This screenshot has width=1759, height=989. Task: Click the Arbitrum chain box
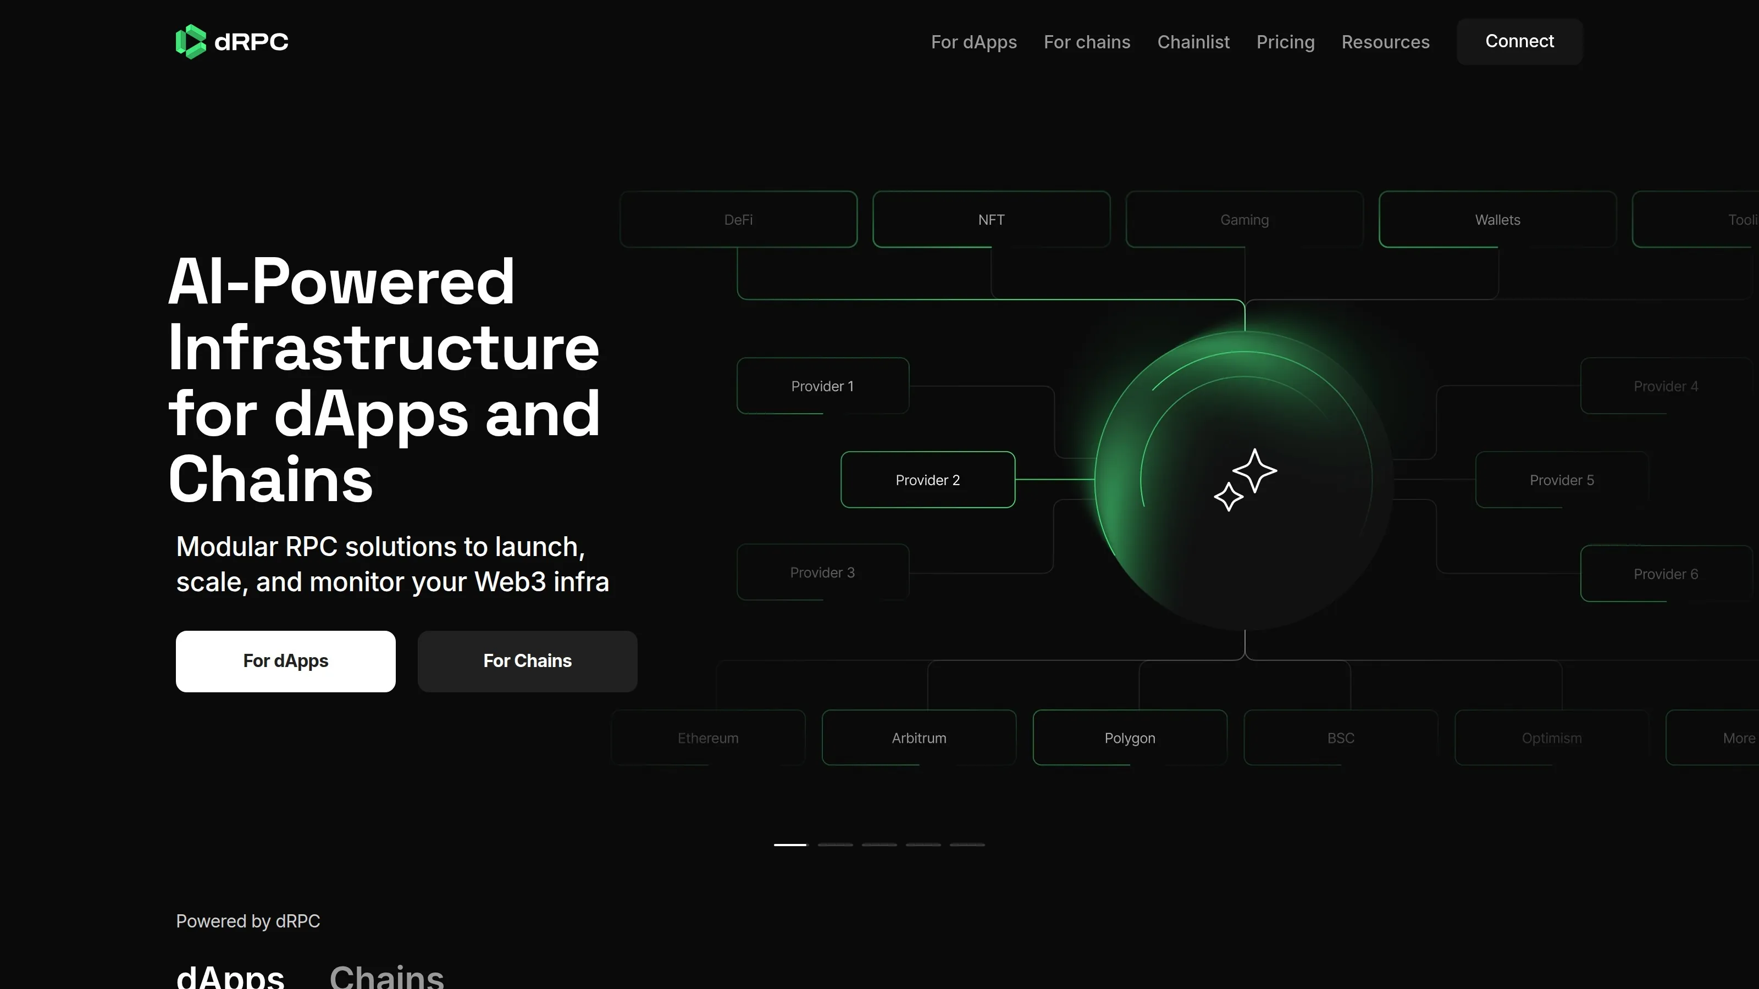[x=919, y=738]
